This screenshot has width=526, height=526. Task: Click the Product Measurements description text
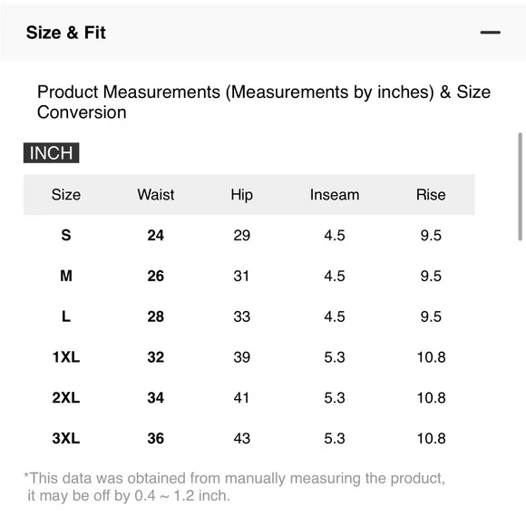[x=264, y=102]
